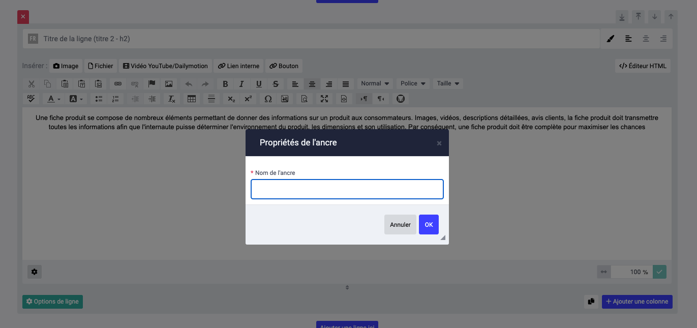
Task: Toggle Bold formatting
Action: (x=225, y=84)
